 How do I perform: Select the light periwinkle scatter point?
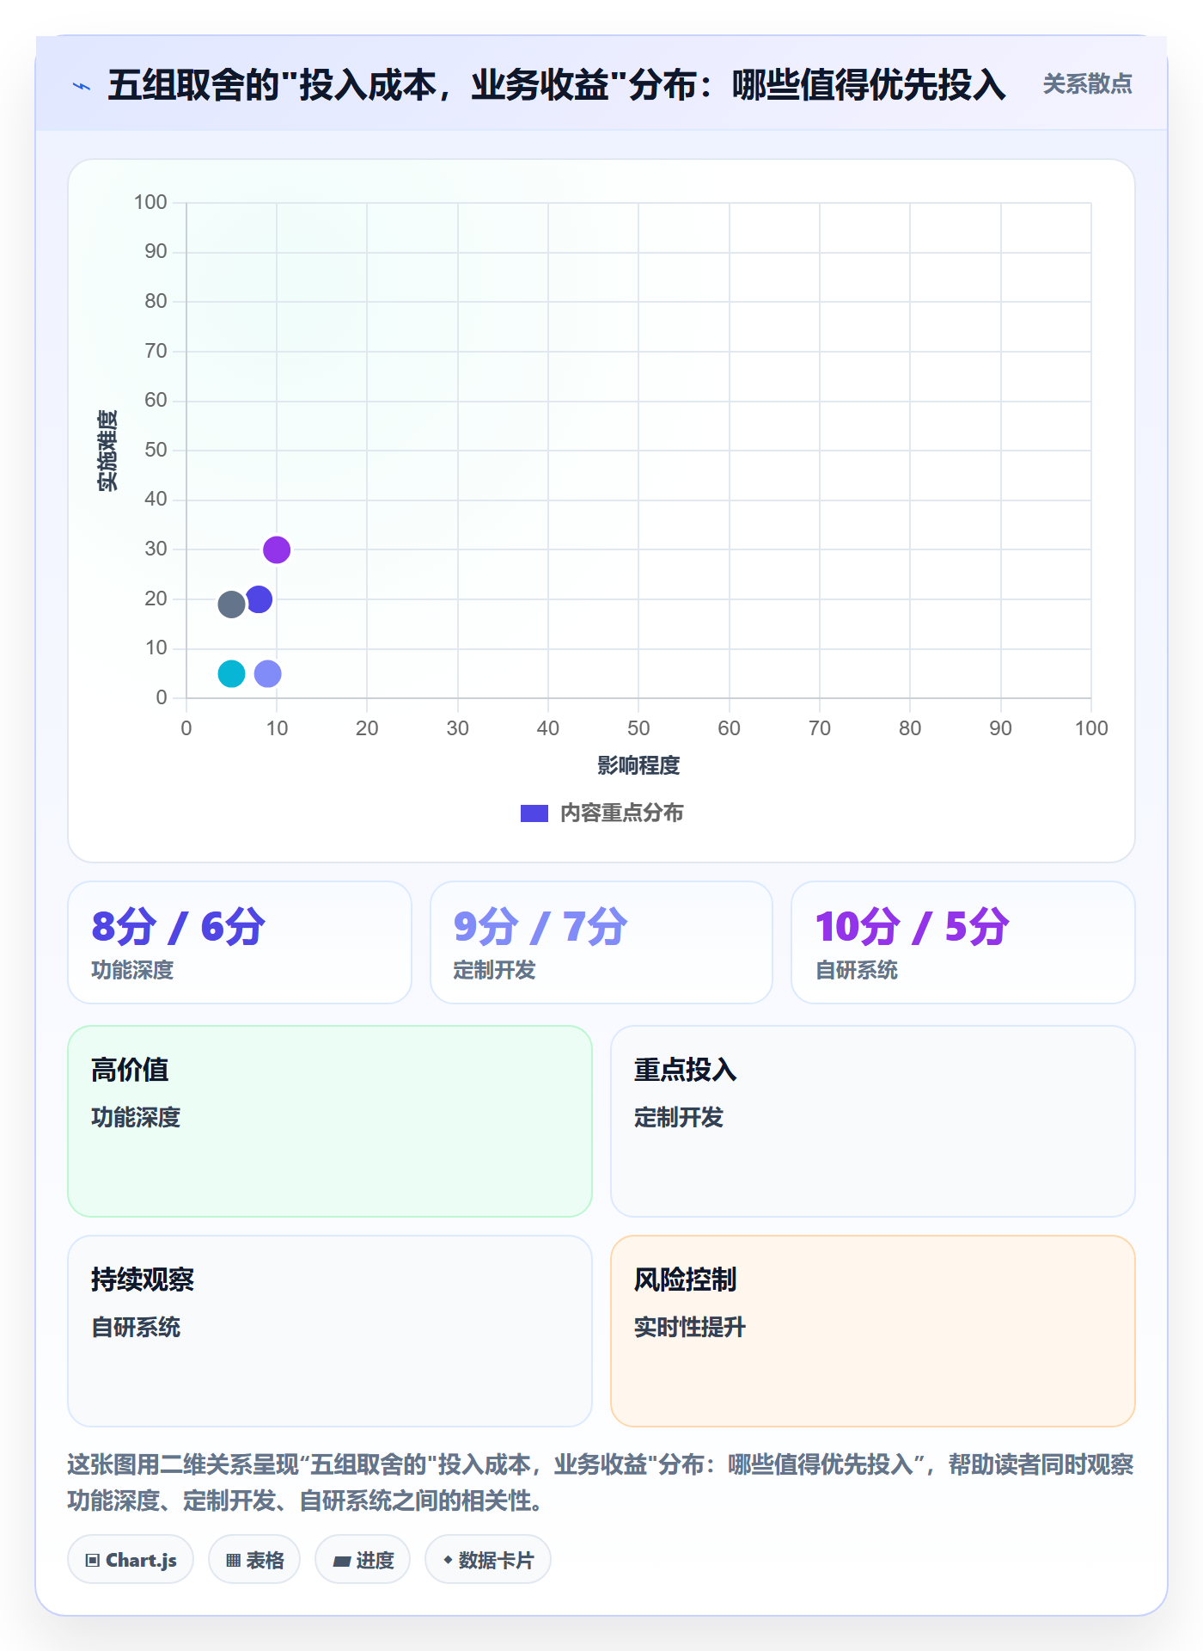pyautogui.click(x=268, y=673)
